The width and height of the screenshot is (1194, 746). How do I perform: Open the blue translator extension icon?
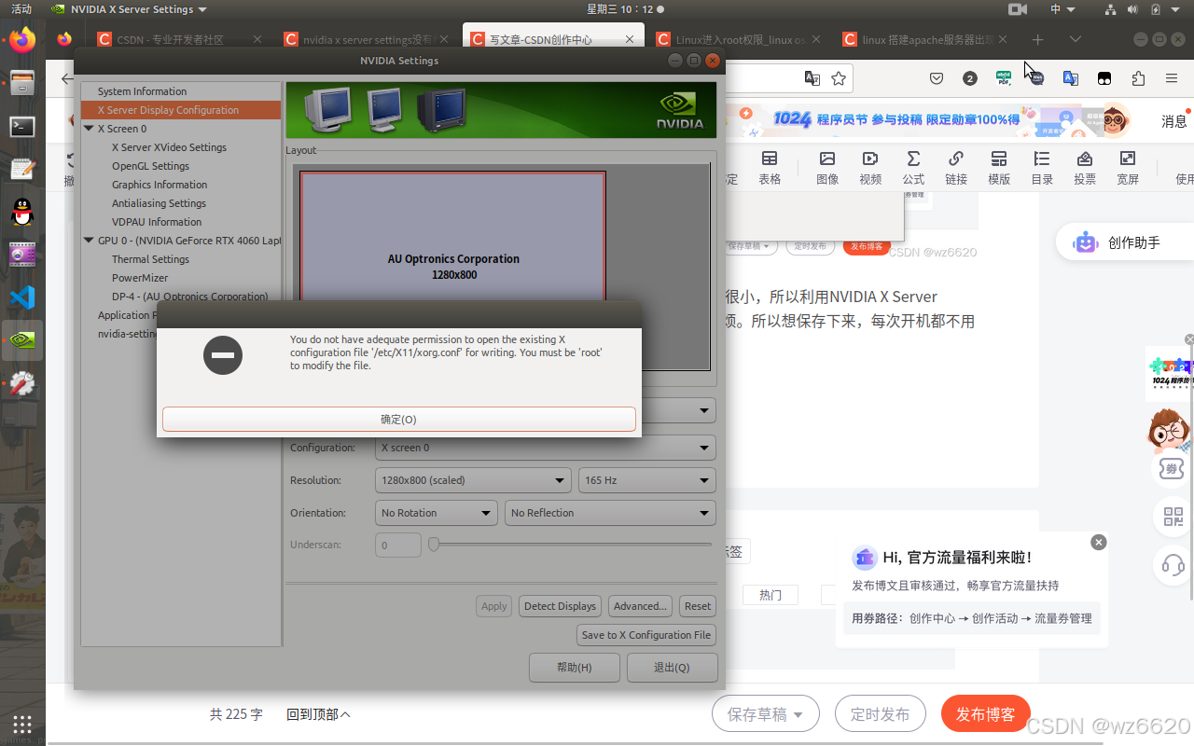pos(1071,79)
